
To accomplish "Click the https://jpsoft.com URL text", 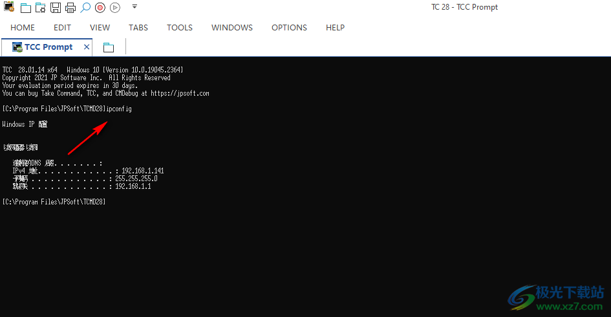I will (180, 94).
